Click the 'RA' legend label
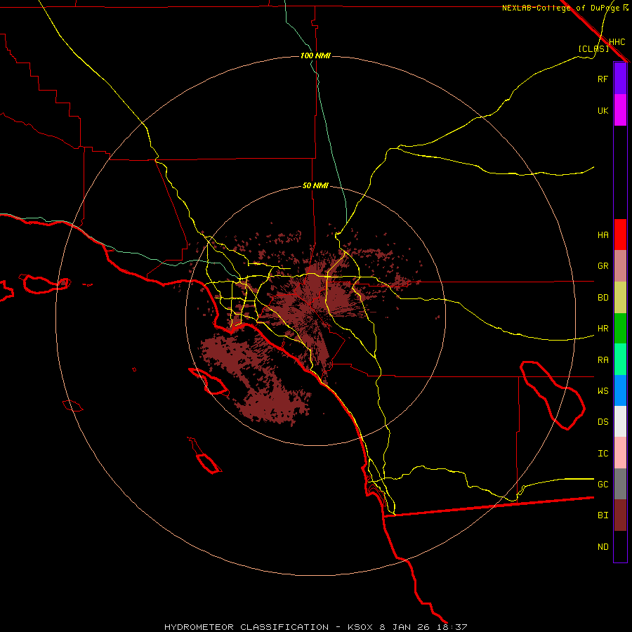632x632 pixels. (603, 360)
